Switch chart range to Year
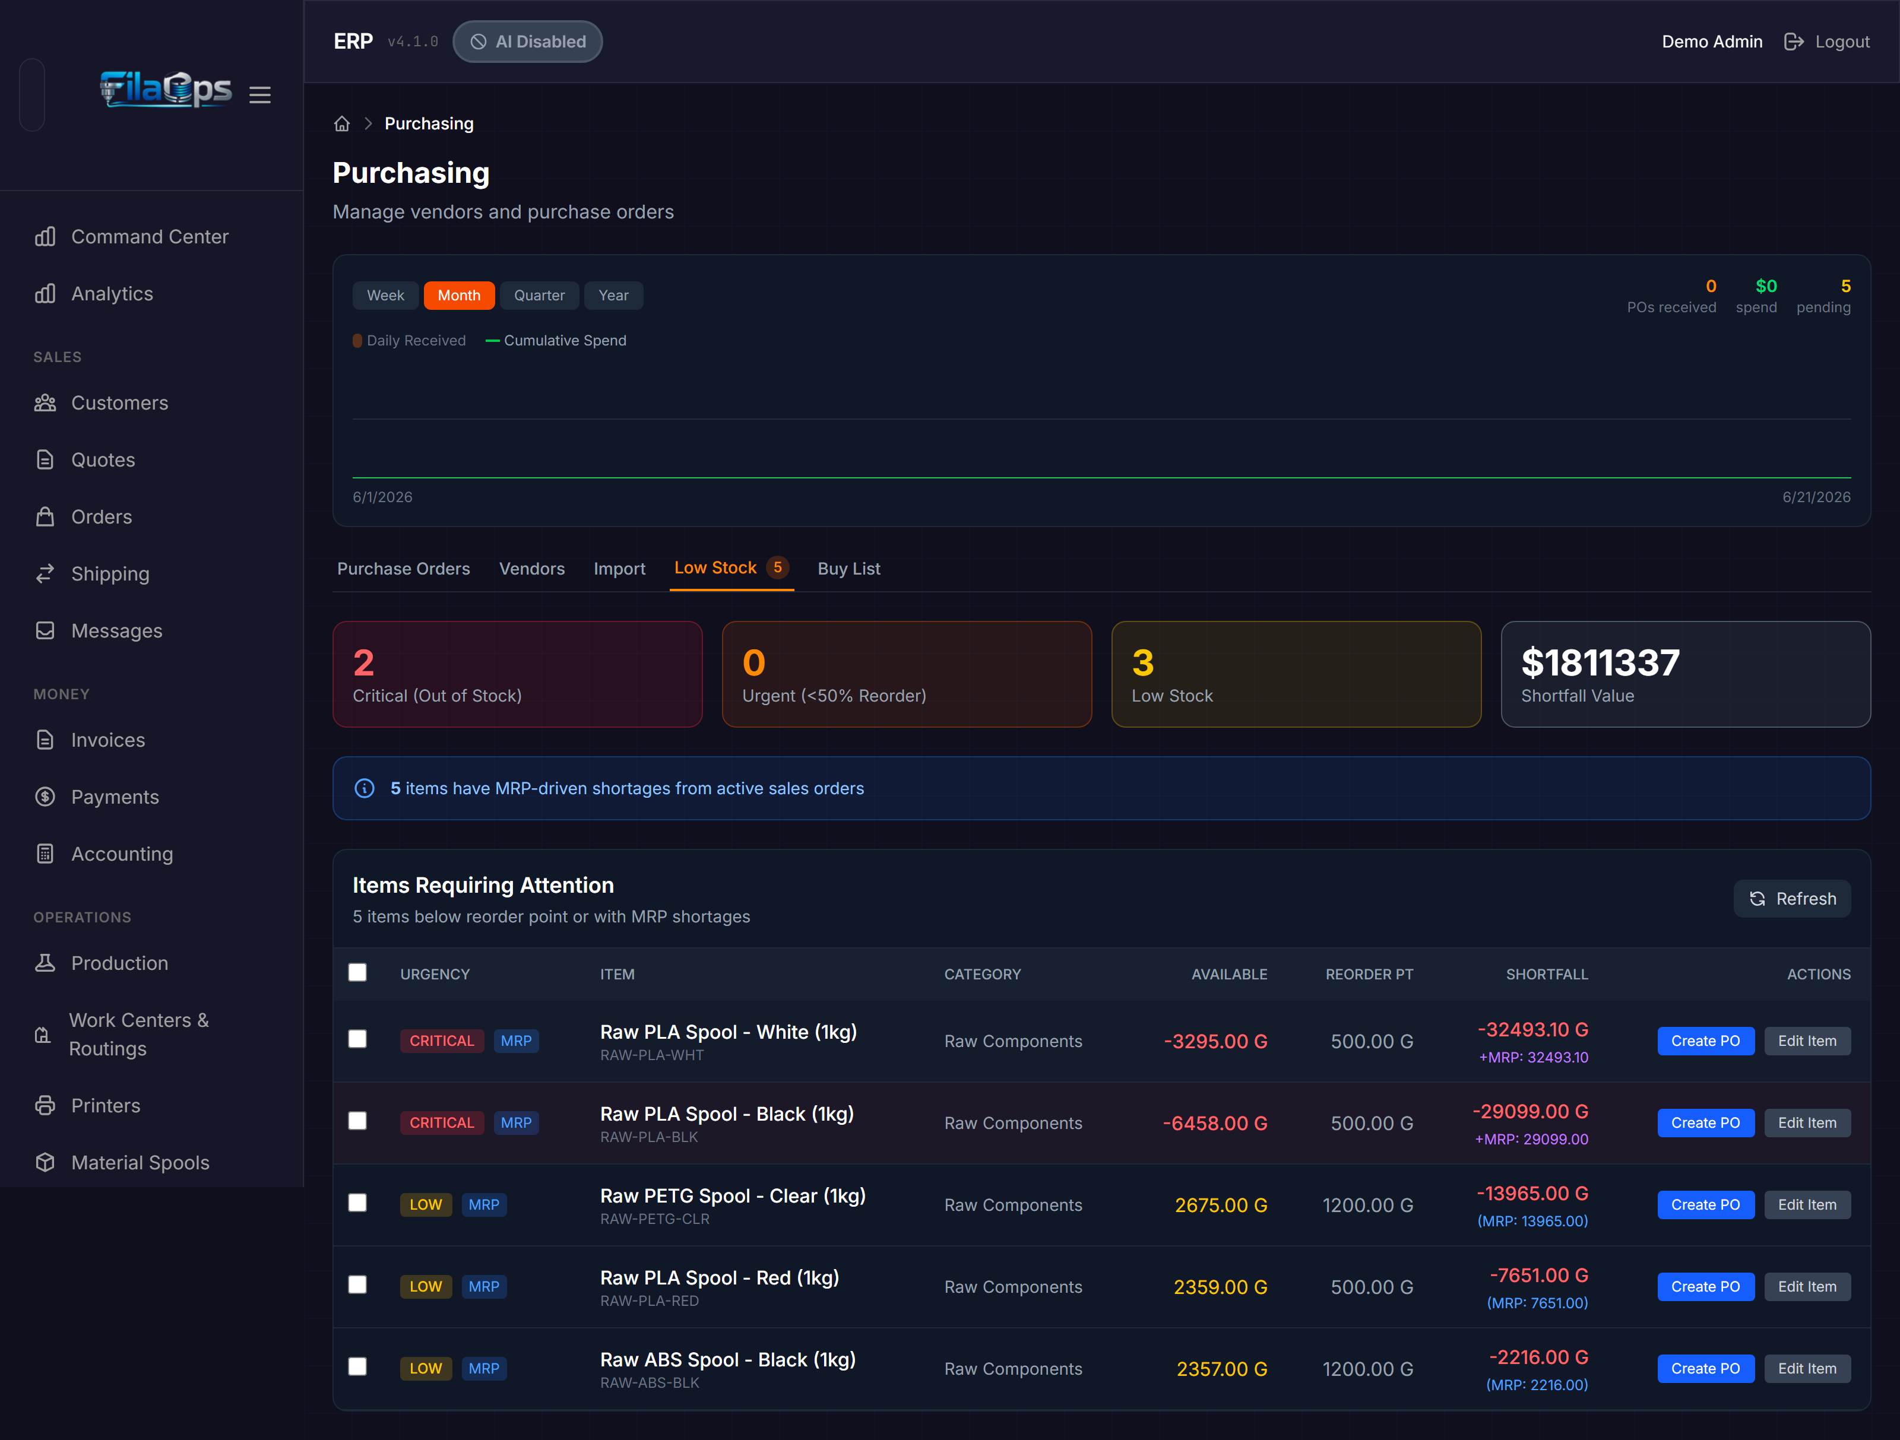Screen dimensions: 1900x1440 coord(613,296)
